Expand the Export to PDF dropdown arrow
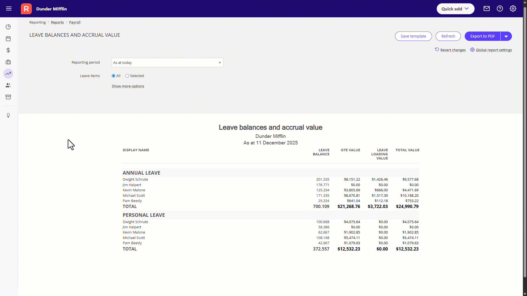This screenshot has width=527, height=296. click(x=506, y=36)
